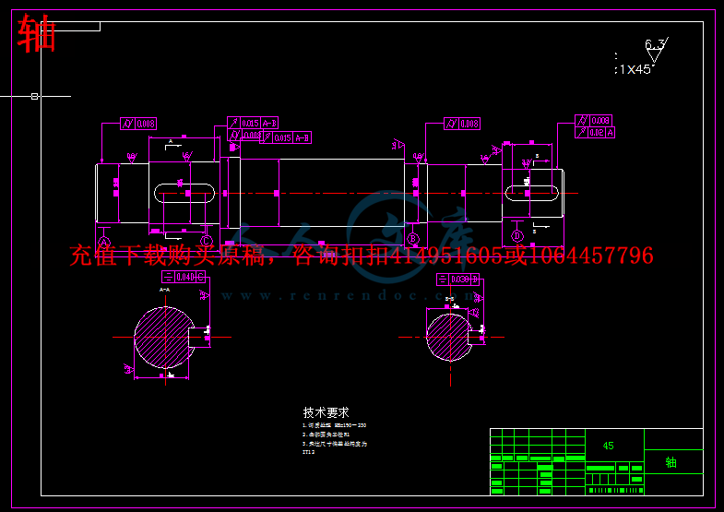Screen dimensions: 724x512
Task: Select the 0.02 A runout tolerance frame
Action: pos(595,133)
